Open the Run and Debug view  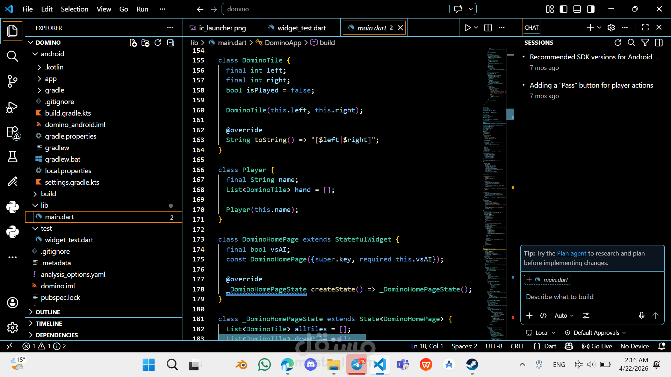[x=12, y=107]
